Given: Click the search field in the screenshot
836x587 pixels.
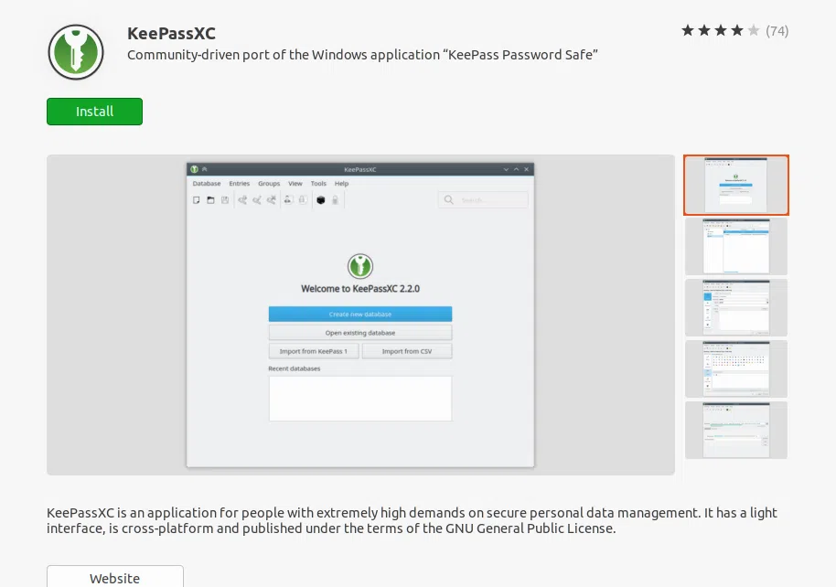Looking at the screenshot, I should coord(483,199).
